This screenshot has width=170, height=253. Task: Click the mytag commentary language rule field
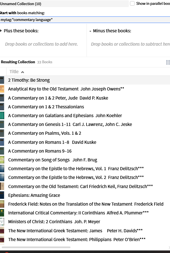(x=85, y=20)
